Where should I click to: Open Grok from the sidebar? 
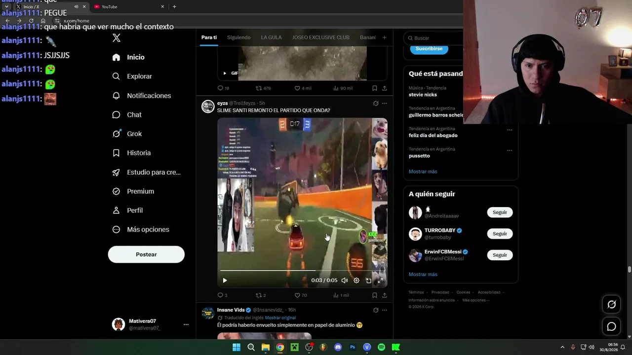[x=127, y=134]
